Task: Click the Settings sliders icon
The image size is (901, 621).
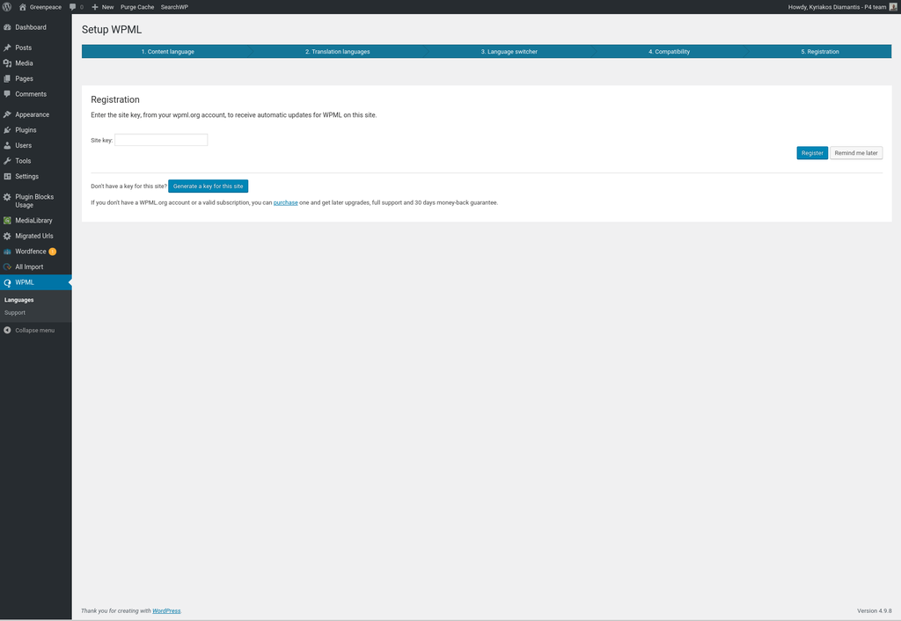Action: pyautogui.click(x=7, y=177)
